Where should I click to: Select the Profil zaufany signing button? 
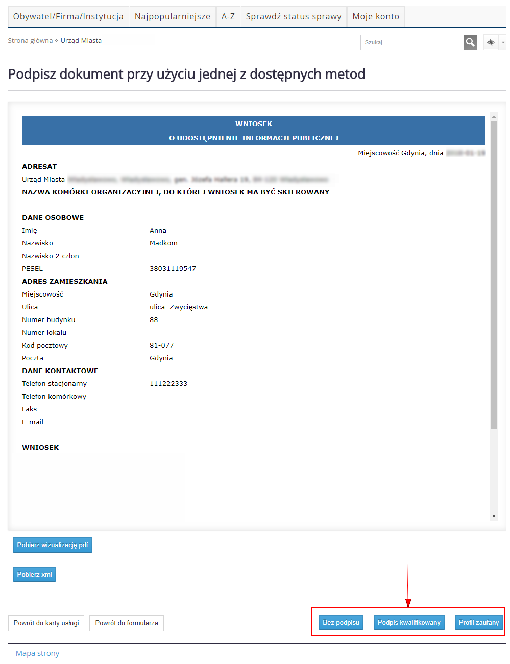click(x=478, y=623)
